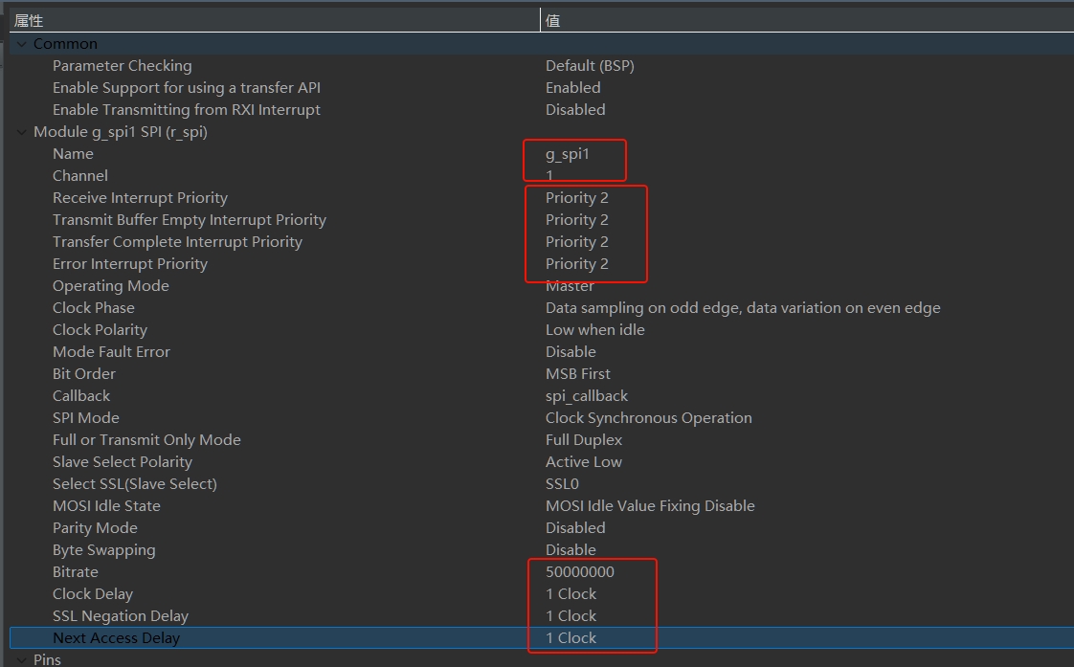Viewport: 1074px width, 667px height.
Task: Change Full Duplex mode value
Action: (x=583, y=440)
